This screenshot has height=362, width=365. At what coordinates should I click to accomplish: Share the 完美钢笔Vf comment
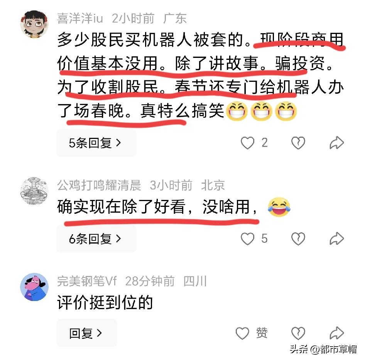click(336, 333)
